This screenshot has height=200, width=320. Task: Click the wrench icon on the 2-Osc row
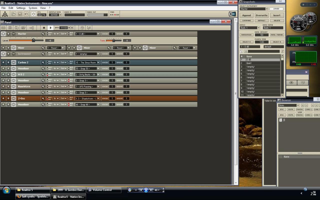[x=43, y=98]
